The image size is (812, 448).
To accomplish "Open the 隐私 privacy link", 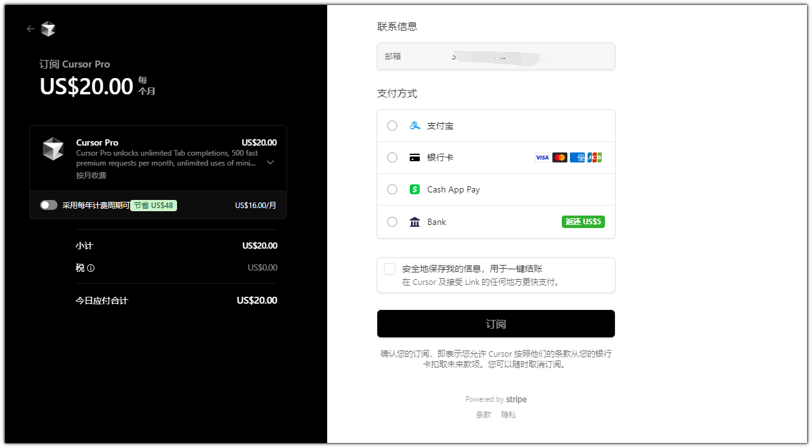I will [x=509, y=415].
